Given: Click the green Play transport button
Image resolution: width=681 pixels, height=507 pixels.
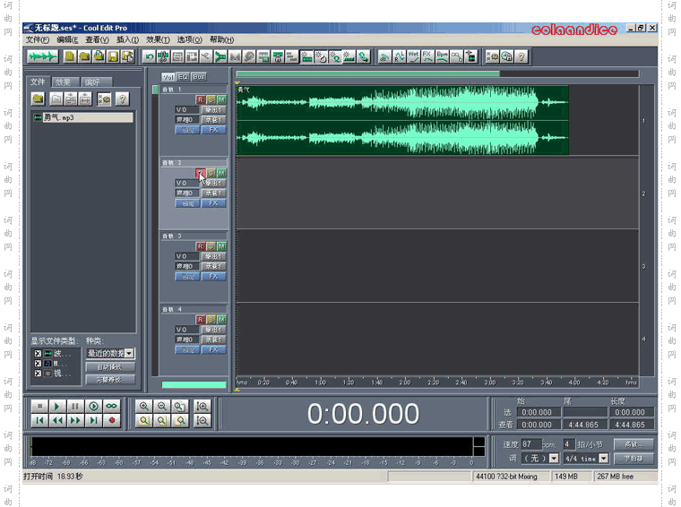Looking at the screenshot, I should 56,407.
